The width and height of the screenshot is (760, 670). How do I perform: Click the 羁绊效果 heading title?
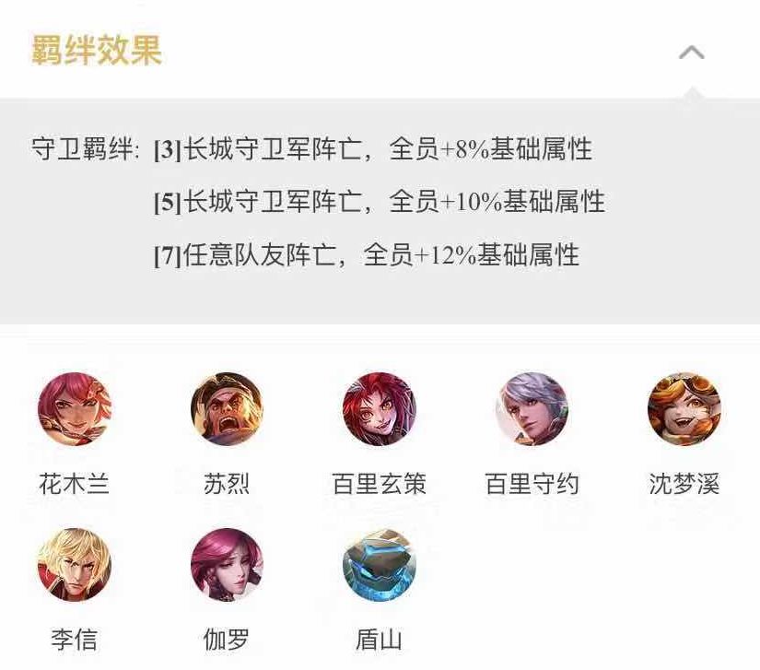click(97, 50)
